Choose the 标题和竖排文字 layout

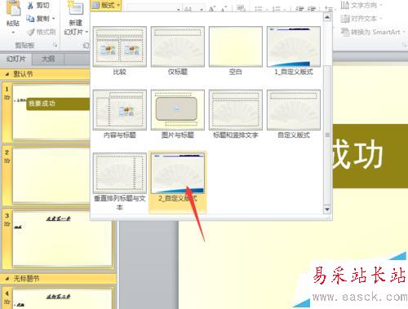(236, 114)
